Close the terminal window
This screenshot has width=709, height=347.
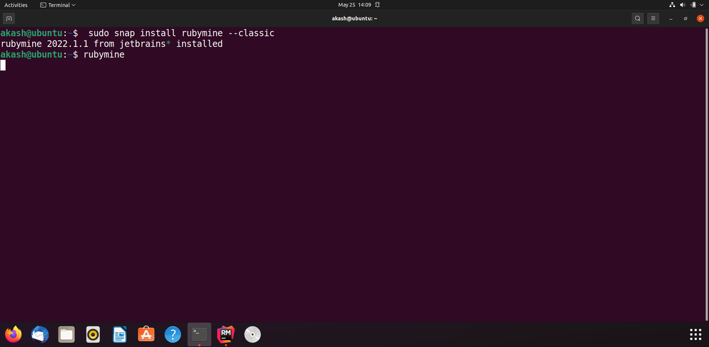pos(701,19)
